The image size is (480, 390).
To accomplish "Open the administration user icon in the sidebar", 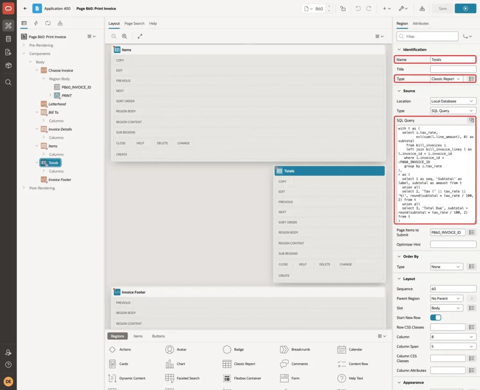I will pyautogui.click(x=8, y=352).
